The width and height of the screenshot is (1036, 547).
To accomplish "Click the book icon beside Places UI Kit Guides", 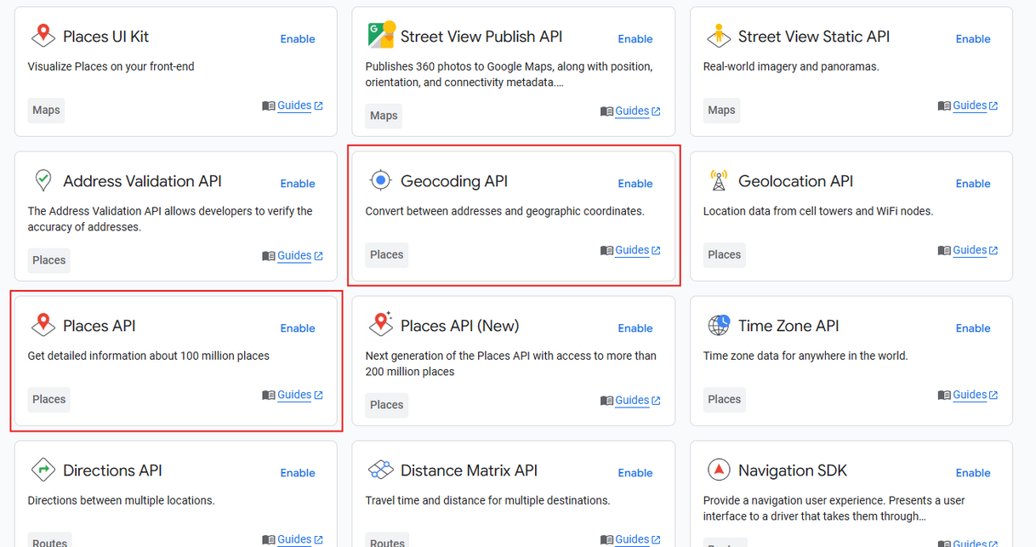I will coord(269,106).
